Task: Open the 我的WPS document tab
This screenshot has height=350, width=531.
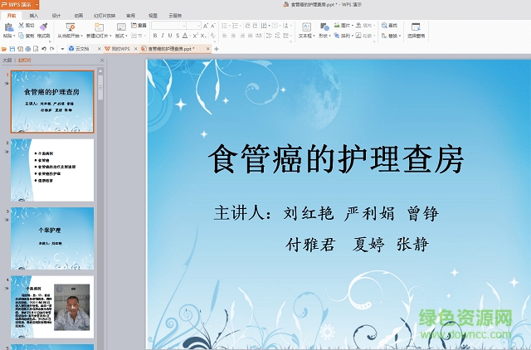Action: pos(120,49)
